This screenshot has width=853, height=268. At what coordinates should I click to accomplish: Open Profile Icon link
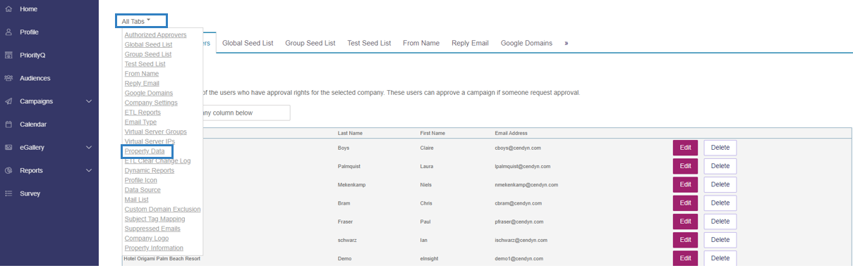click(142, 180)
